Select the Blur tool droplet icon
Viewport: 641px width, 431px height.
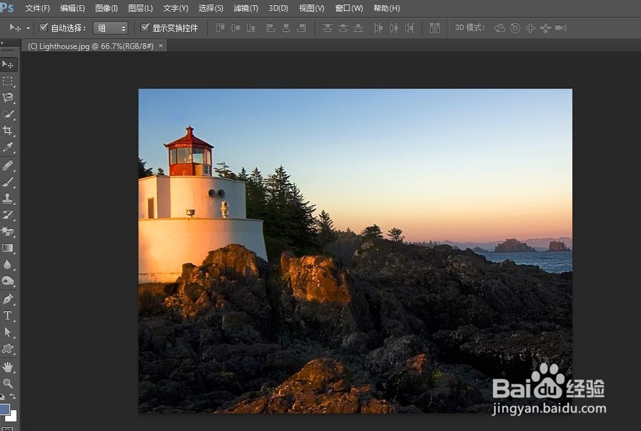tap(8, 264)
